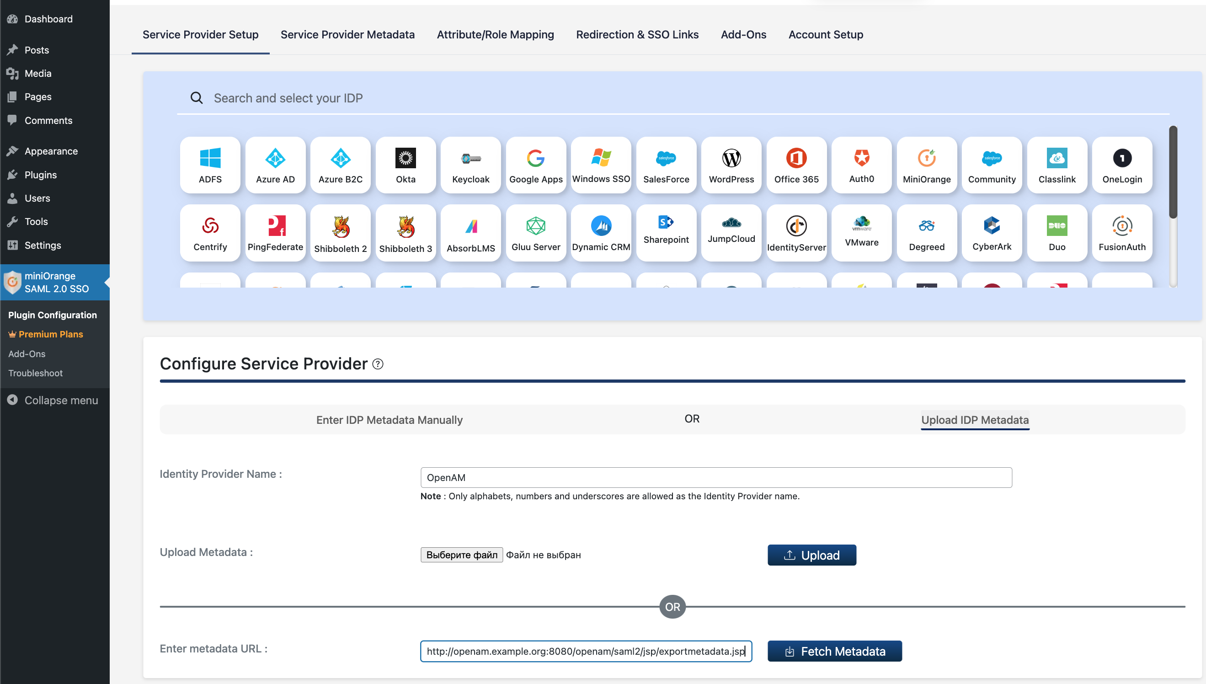Pick the OneLogin provider tile
The height and width of the screenshot is (684, 1206).
[1121, 165]
